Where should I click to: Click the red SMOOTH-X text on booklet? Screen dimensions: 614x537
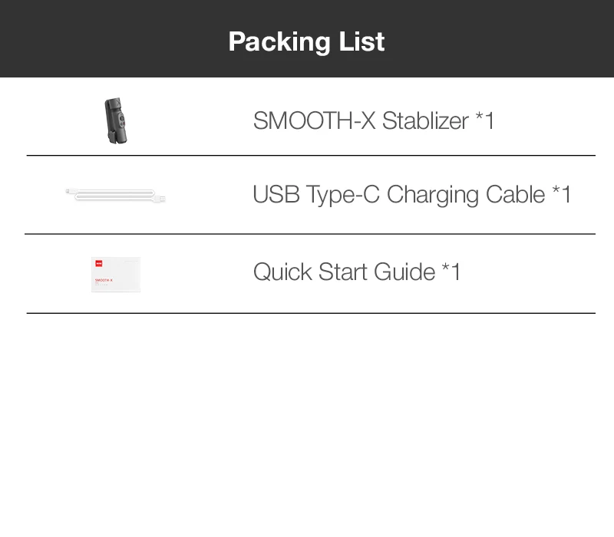click(104, 280)
